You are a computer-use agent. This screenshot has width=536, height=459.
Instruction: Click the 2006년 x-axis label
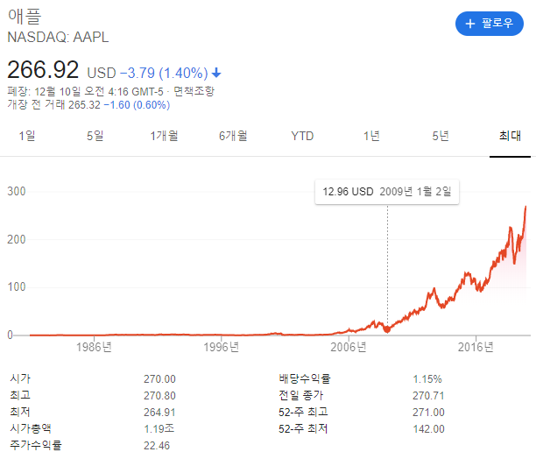pyautogui.click(x=349, y=347)
